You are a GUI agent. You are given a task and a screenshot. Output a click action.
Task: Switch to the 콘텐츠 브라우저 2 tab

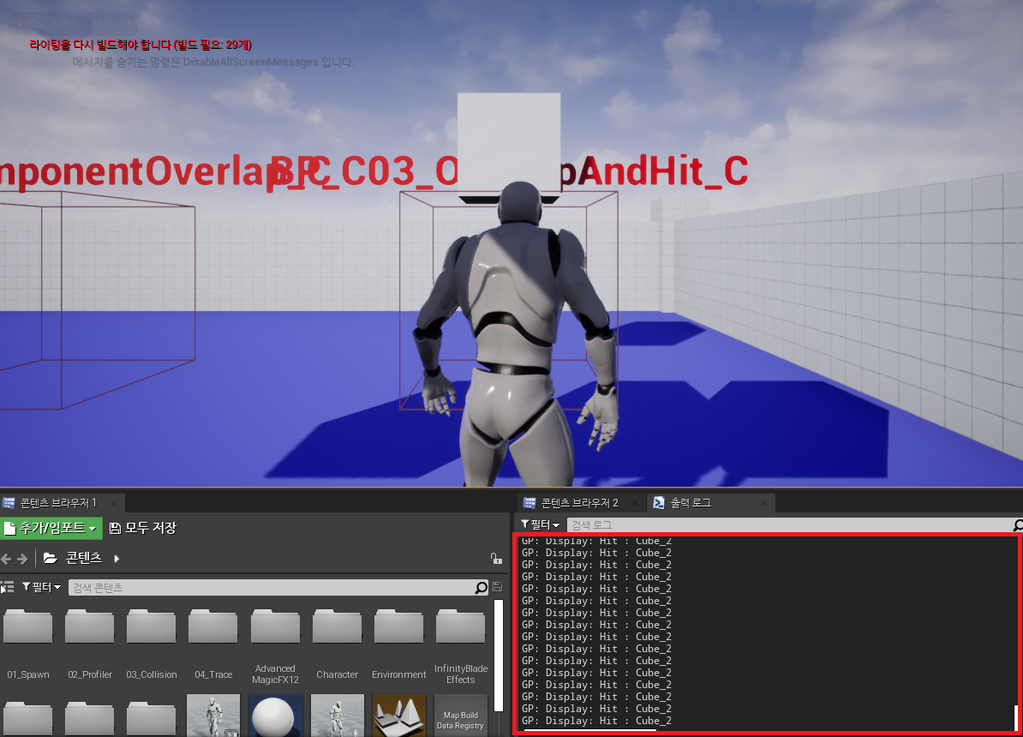581,503
